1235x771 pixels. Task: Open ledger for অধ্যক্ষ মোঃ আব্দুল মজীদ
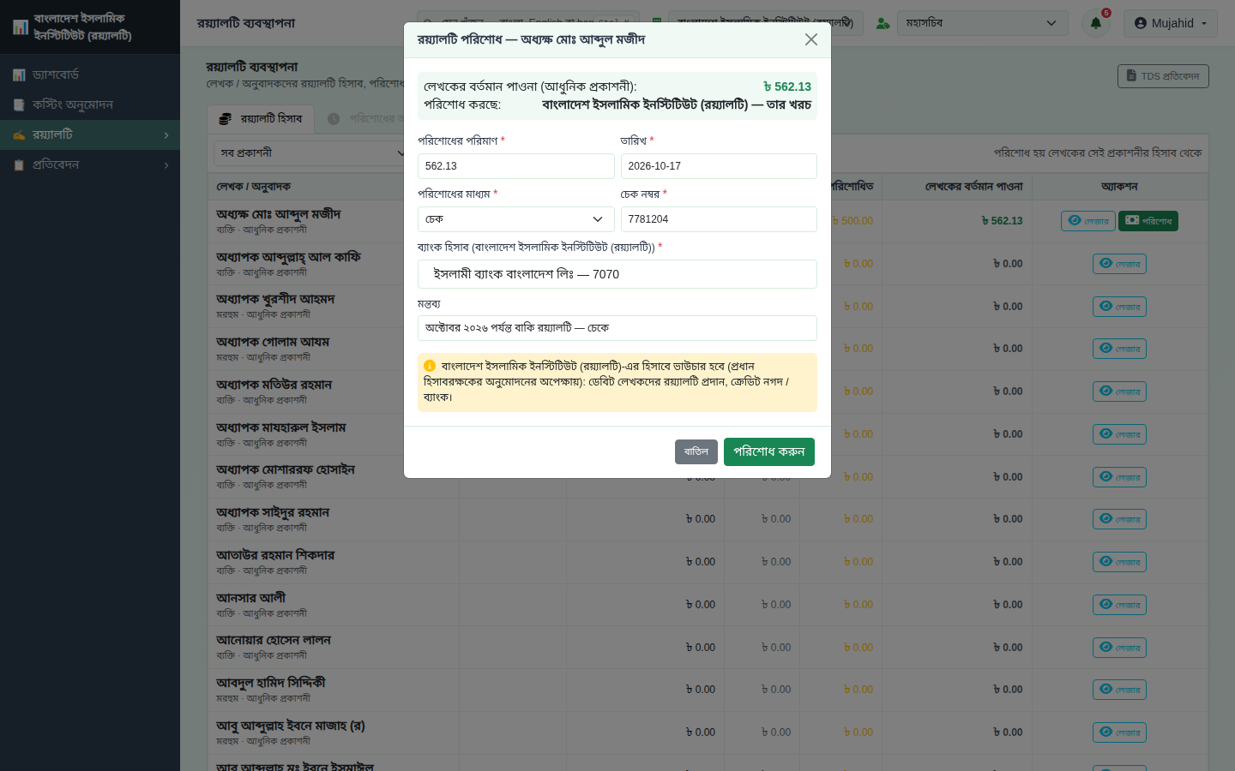(1087, 221)
